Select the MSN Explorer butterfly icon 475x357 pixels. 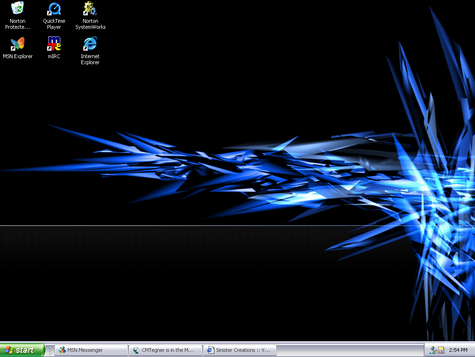[18, 44]
